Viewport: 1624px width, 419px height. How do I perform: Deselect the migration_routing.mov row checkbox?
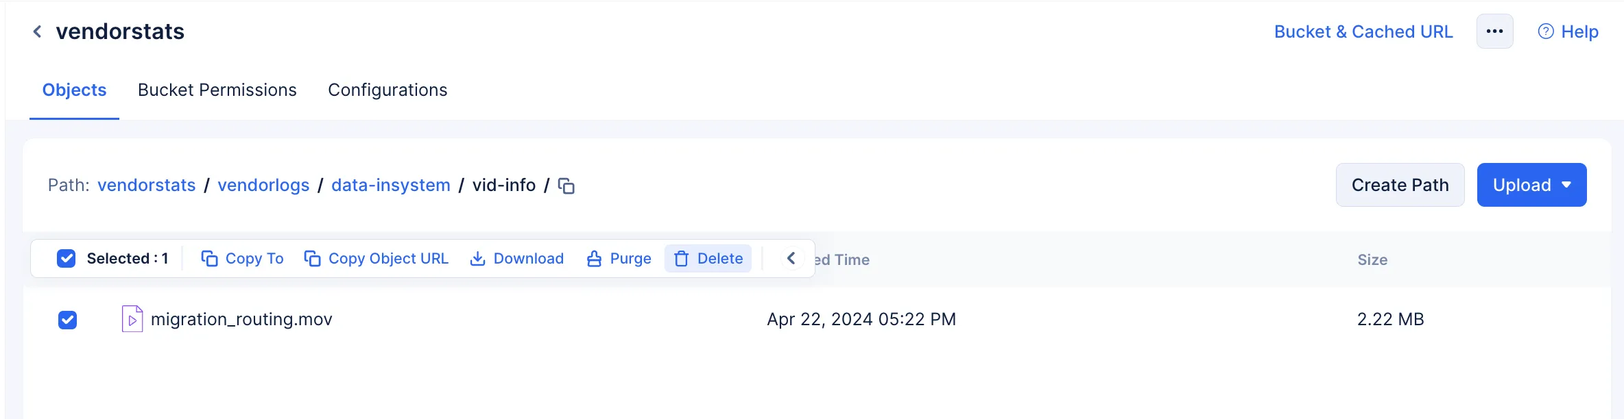[67, 320]
